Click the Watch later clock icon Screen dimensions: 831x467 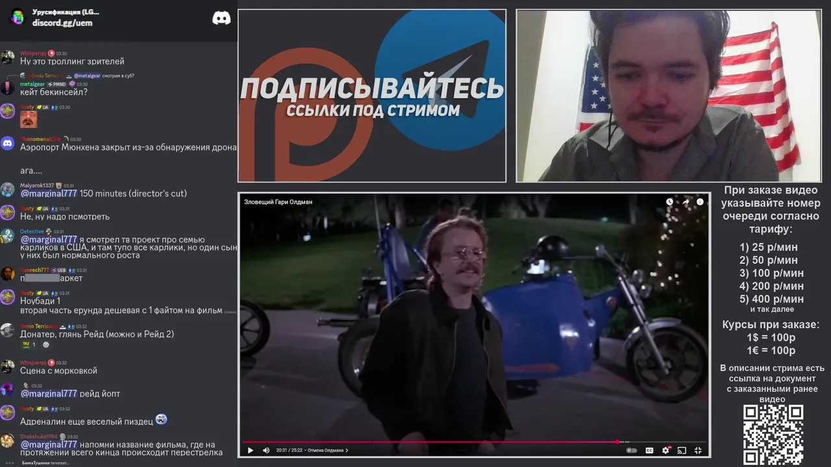(x=670, y=202)
